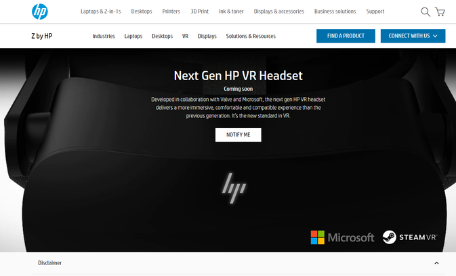Select Laptops in Z by HP nav
Image resolution: width=456 pixels, height=276 pixels.
pyautogui.click(x=133, y=36)
